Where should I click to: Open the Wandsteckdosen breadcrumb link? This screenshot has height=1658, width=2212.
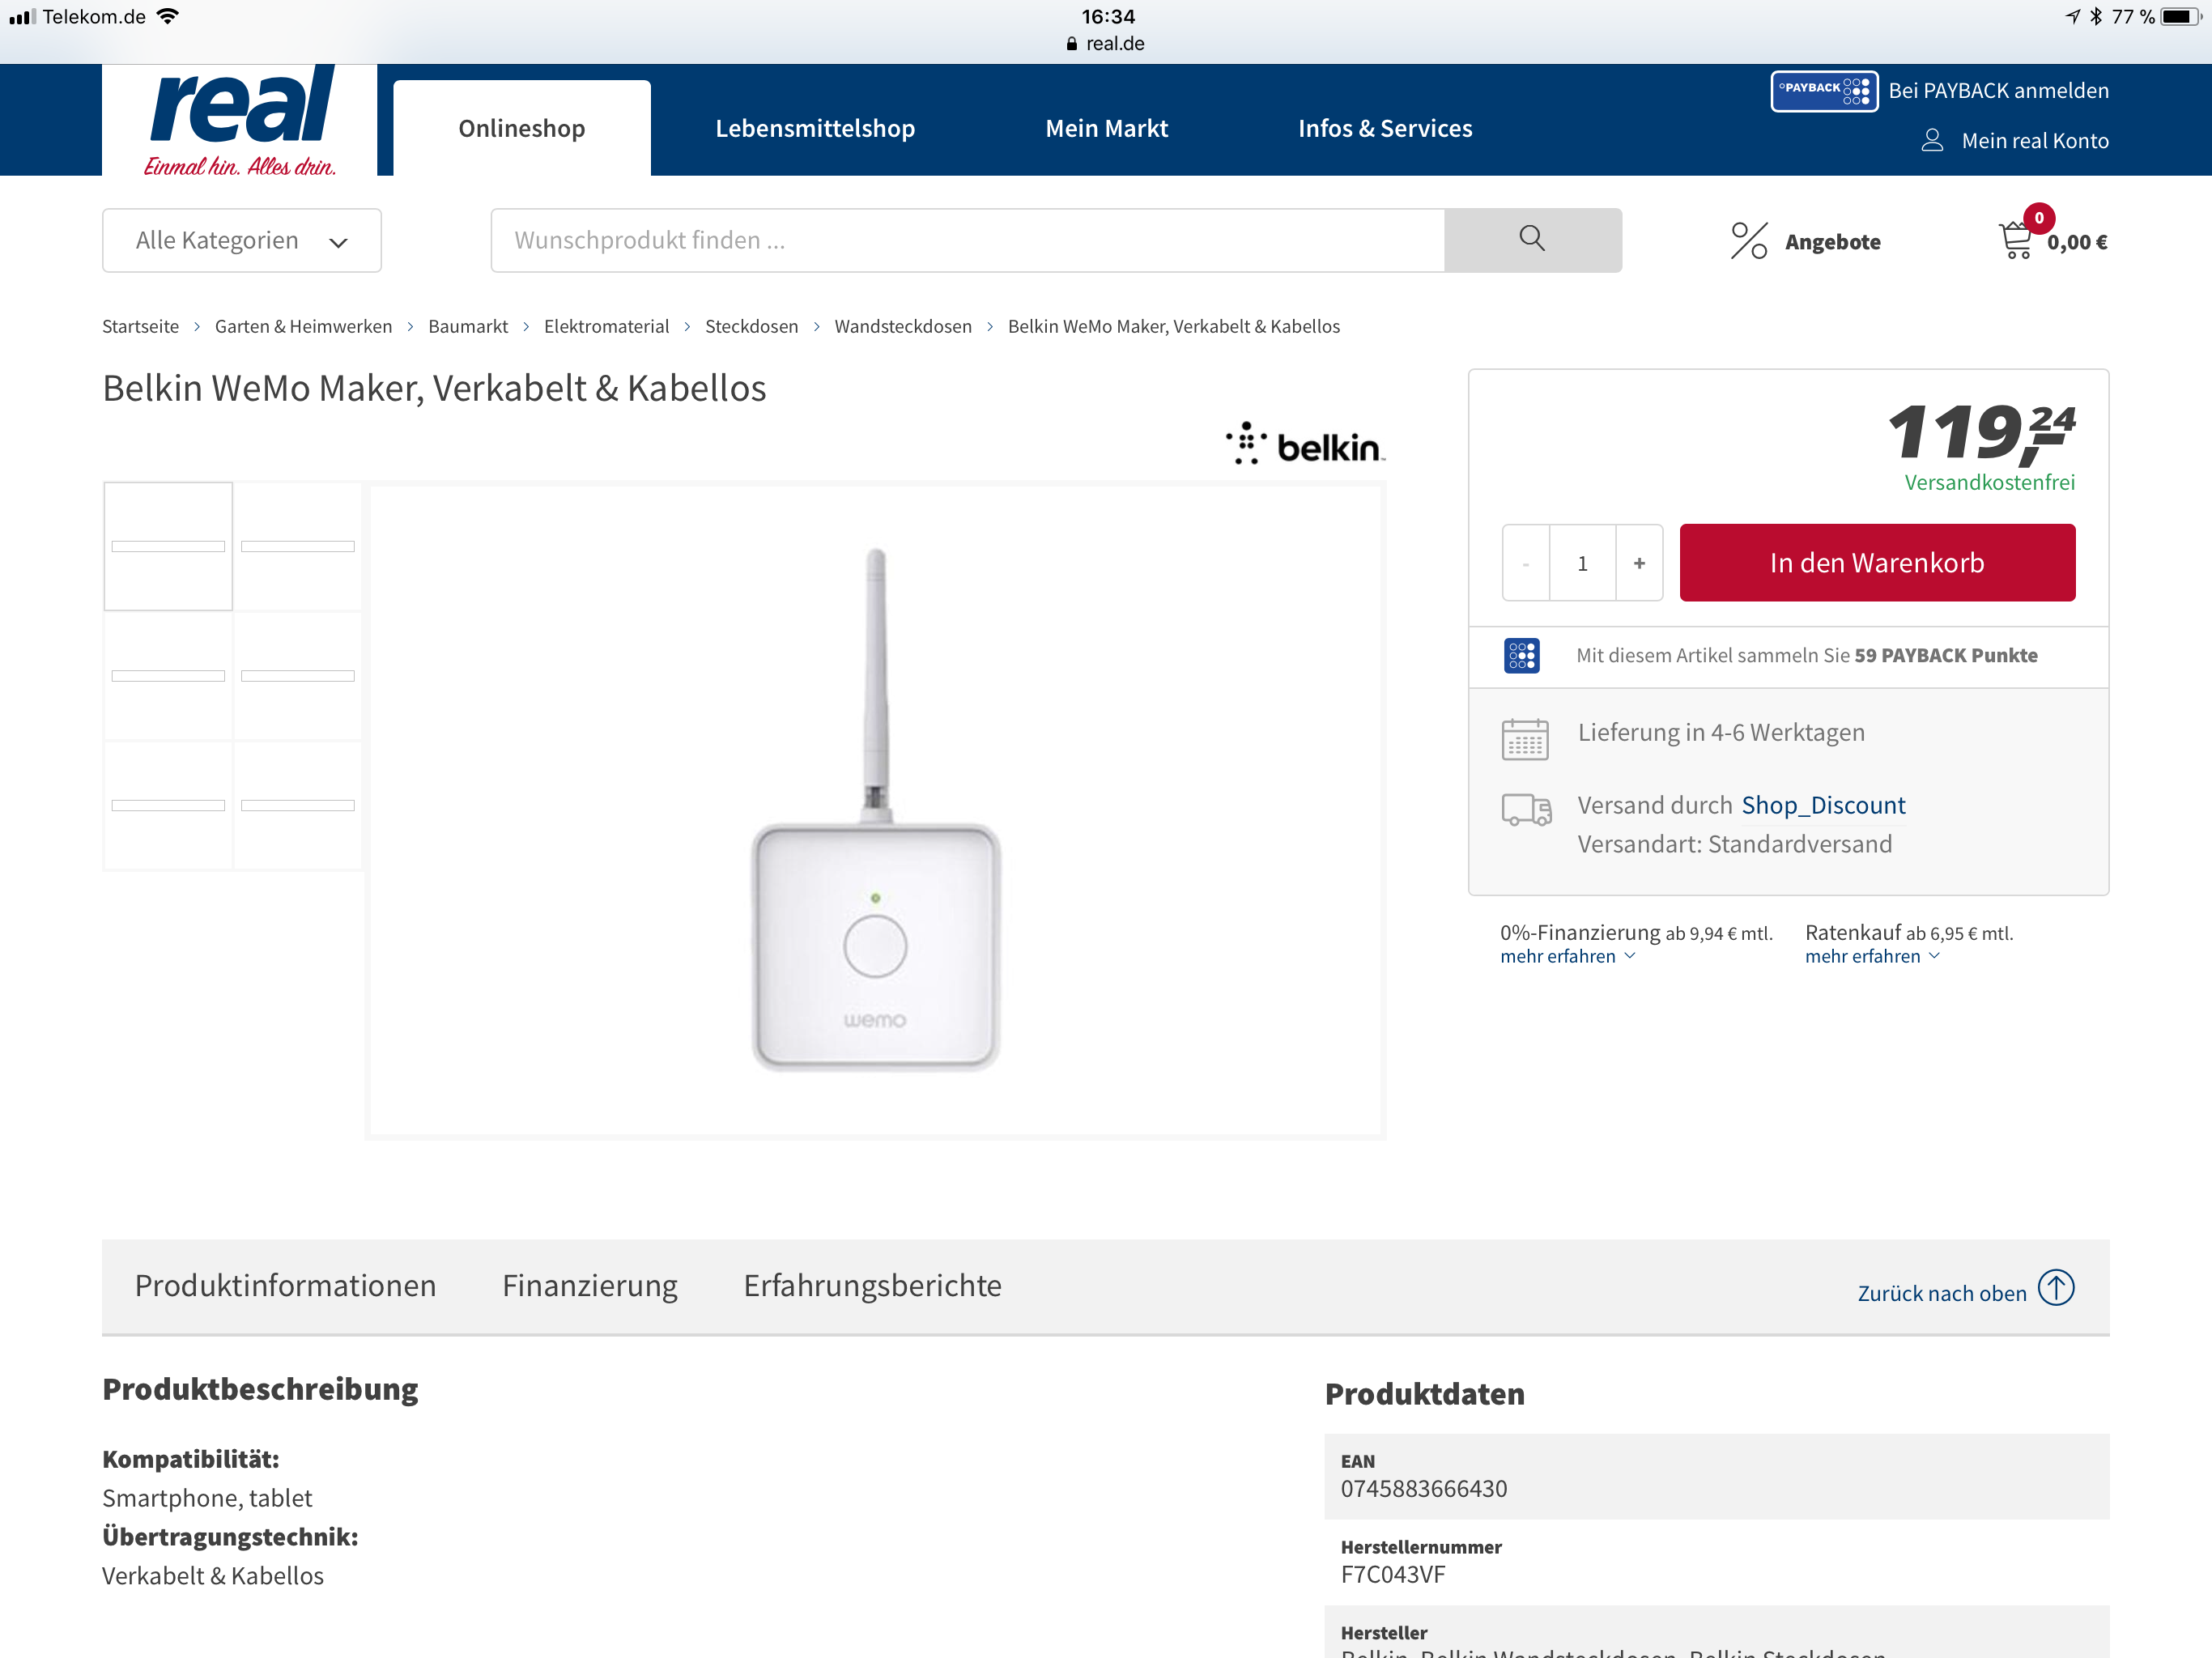903,326
